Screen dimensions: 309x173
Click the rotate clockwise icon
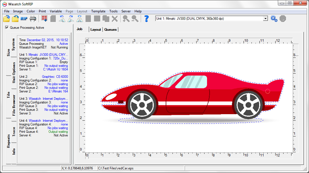tap(71, 18)
